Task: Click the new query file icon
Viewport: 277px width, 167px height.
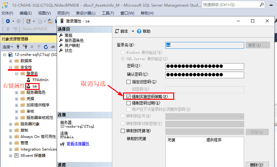Action: pyautogui.click(x=28, y=21)
